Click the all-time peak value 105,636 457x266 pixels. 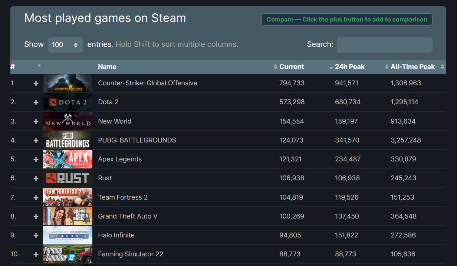[403, 254]
